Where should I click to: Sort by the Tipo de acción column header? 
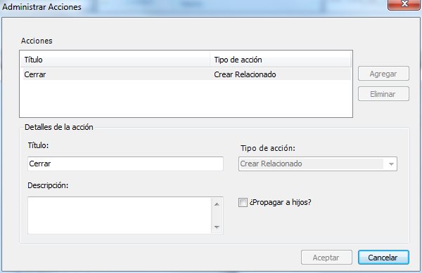click(281, 60)
